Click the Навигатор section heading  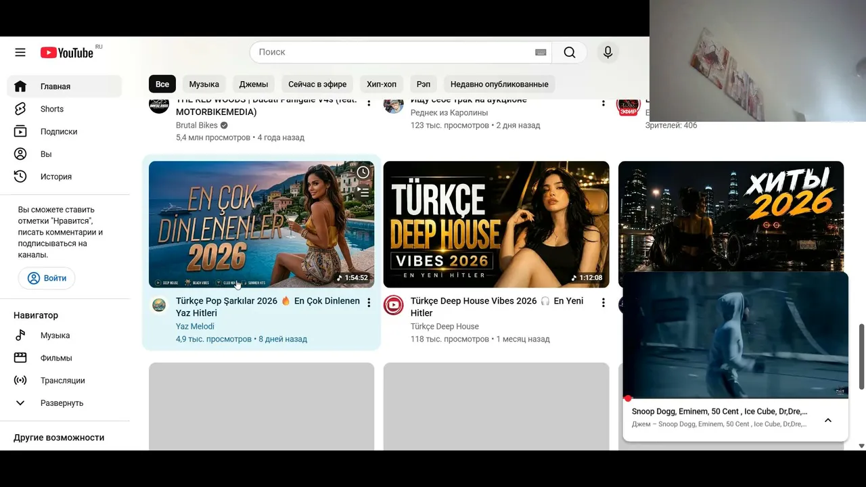[36, 315]
